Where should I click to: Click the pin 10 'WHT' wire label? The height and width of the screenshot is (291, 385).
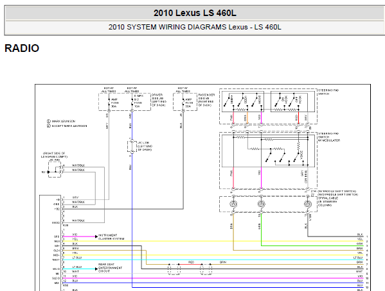(75, 271)
